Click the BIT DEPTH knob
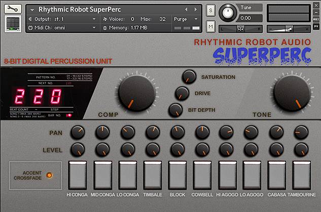 (x=175, y=110)
